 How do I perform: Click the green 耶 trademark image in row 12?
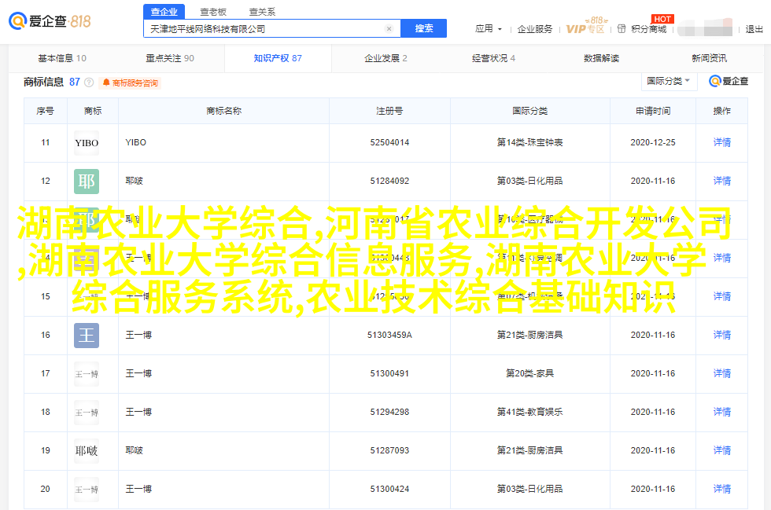pos(87,182)
